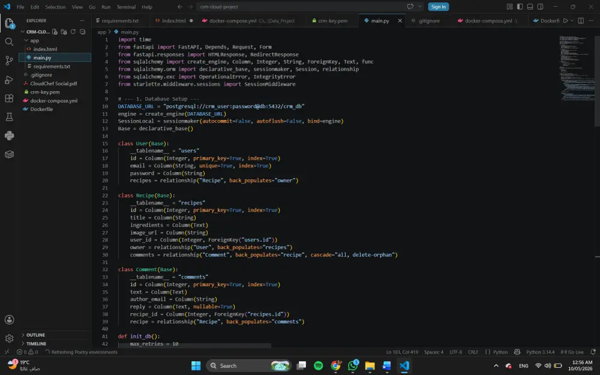600x375 pixels.
Task: Open Explorer views and more actions menu
Action: tap(82, 20)
